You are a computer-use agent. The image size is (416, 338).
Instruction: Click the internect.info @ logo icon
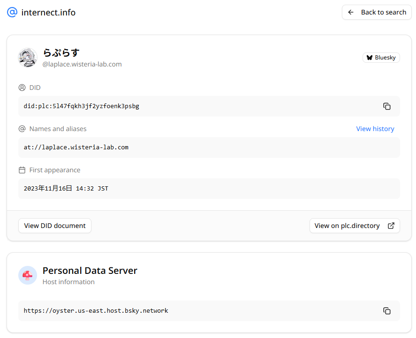click(12, 13)
